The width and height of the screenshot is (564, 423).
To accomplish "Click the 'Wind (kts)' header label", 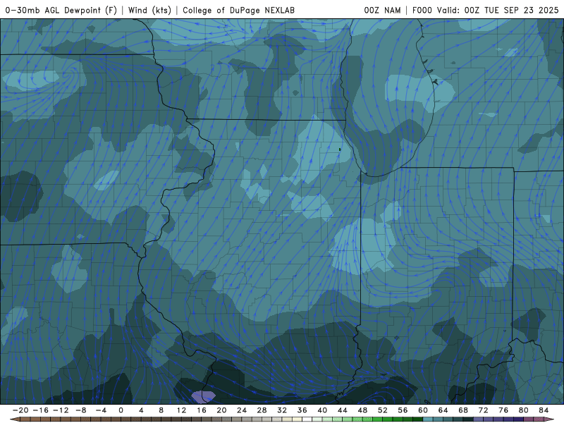I will pos(149,10).
